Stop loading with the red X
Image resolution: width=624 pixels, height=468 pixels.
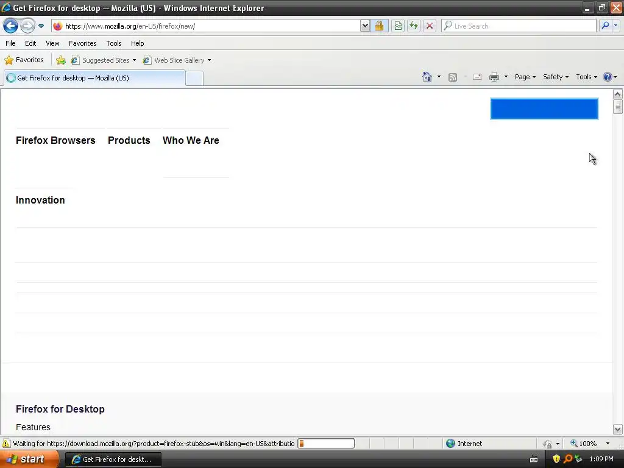point(430,26)
